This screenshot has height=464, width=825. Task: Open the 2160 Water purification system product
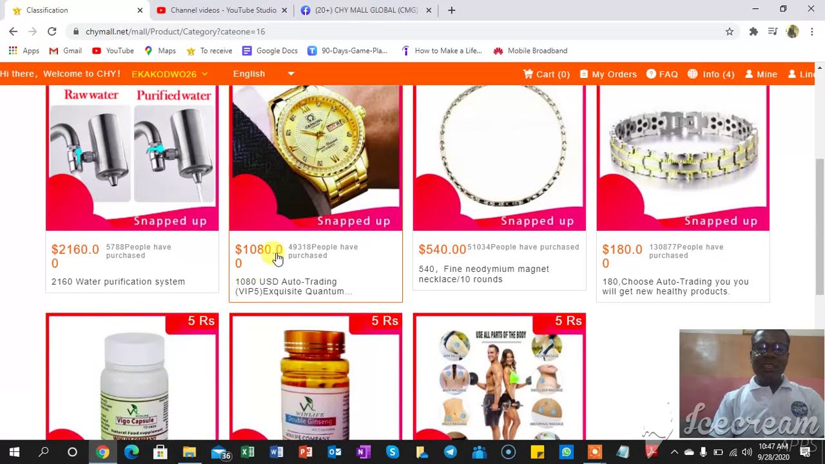coord(118,282)
